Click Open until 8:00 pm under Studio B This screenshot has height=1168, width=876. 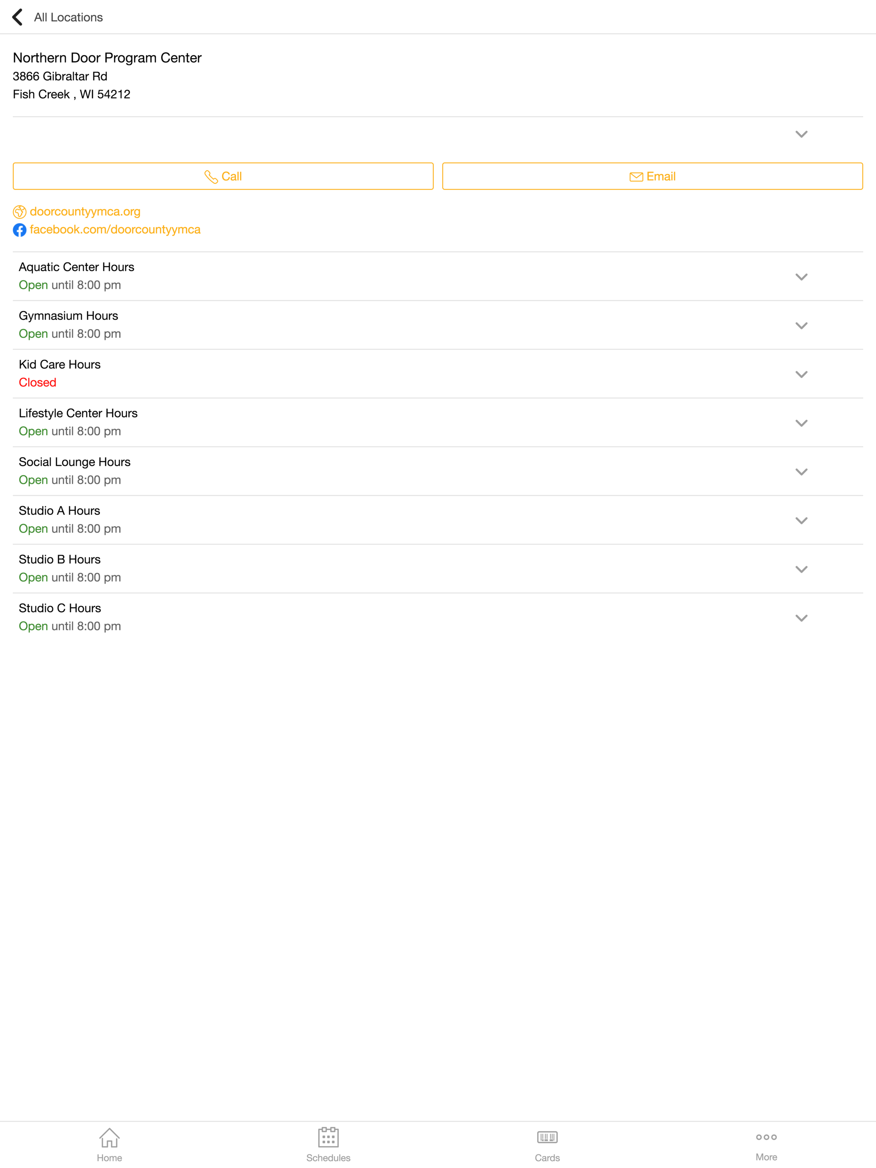(x=70, y=578)
